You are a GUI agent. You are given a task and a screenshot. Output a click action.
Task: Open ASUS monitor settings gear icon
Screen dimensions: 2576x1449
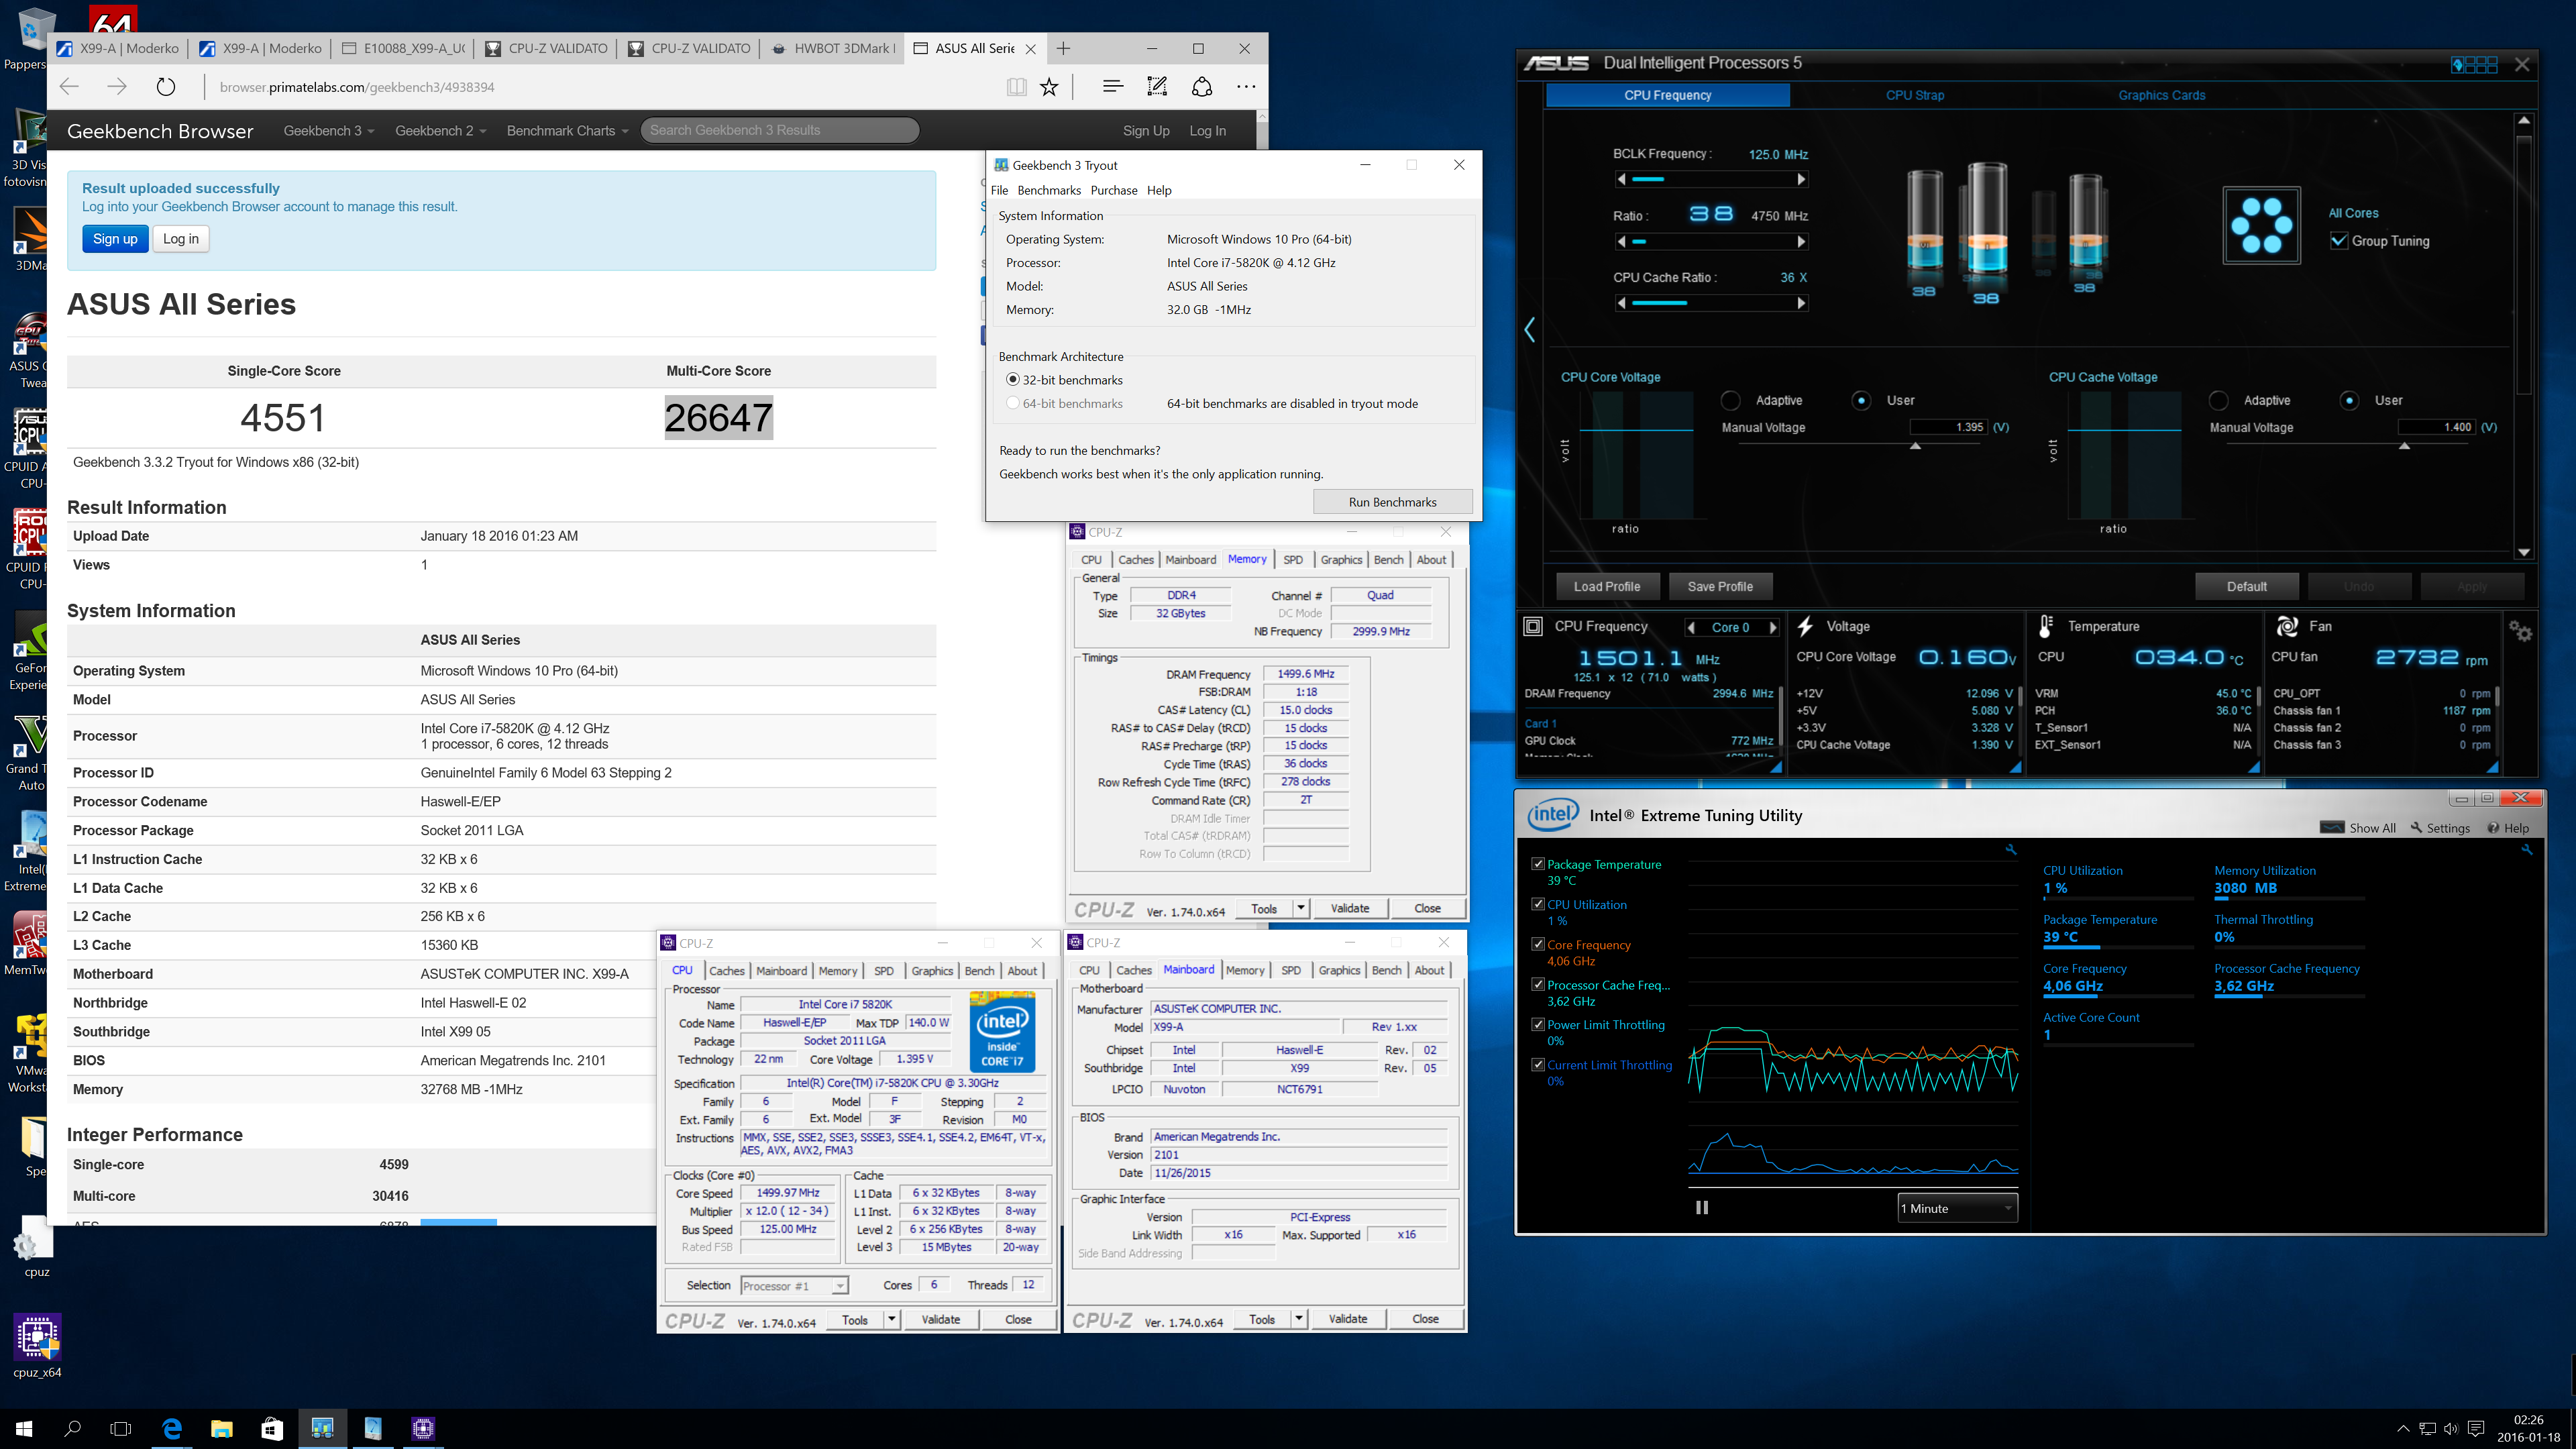click(x=2520, y=631)
